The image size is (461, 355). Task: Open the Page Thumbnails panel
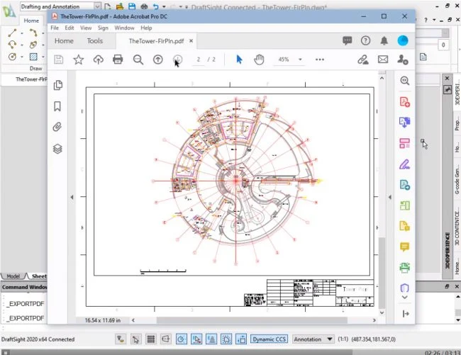pyautogui.click(x=57, y=86)
